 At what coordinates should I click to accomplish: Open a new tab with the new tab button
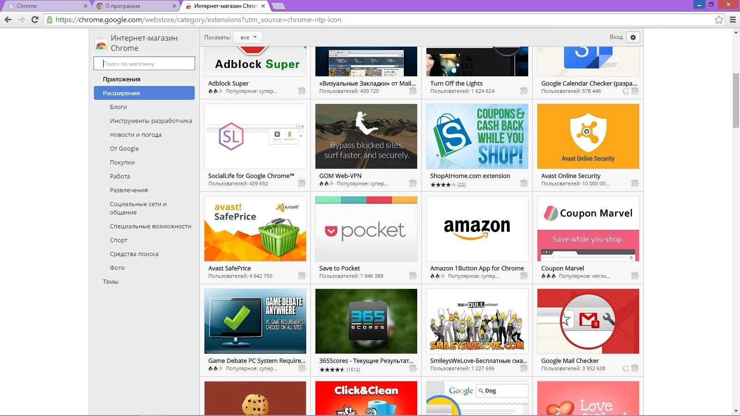[278, 6]
